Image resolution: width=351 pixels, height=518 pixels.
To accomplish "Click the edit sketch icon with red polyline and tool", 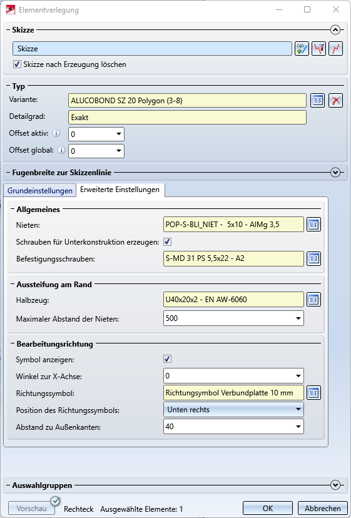I will coord(318,49).
